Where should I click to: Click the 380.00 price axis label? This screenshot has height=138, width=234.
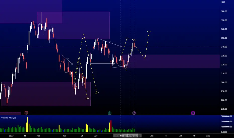pos(224,11)
